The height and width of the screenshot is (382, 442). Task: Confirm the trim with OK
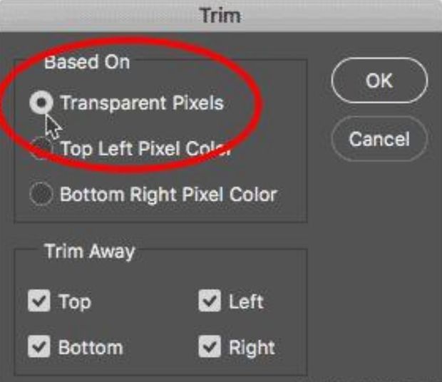click(379, 81)
